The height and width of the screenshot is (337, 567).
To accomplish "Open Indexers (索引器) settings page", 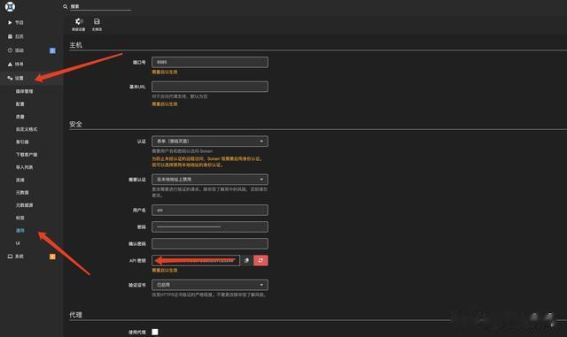I will click(x=22, y=142).
